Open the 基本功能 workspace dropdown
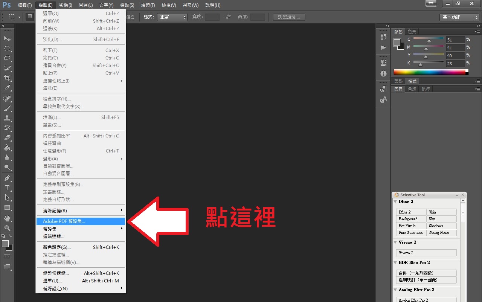Viewport: 482px width, 302px height. click(459, 17)
